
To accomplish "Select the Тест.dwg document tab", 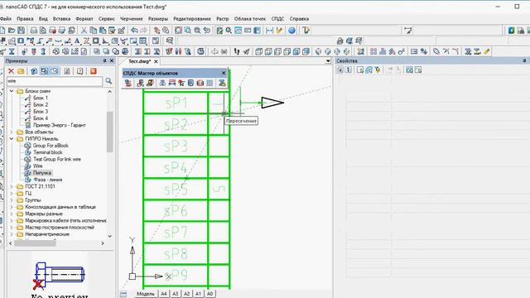I will click(x=140, y=61).
